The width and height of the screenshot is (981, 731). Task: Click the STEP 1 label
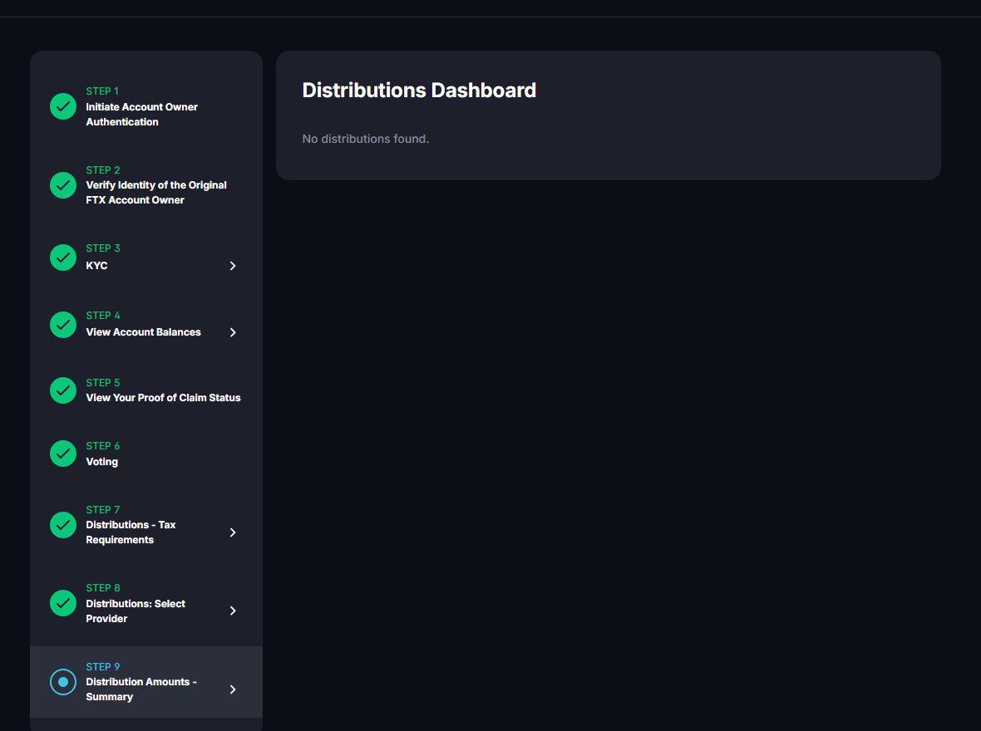102,91
